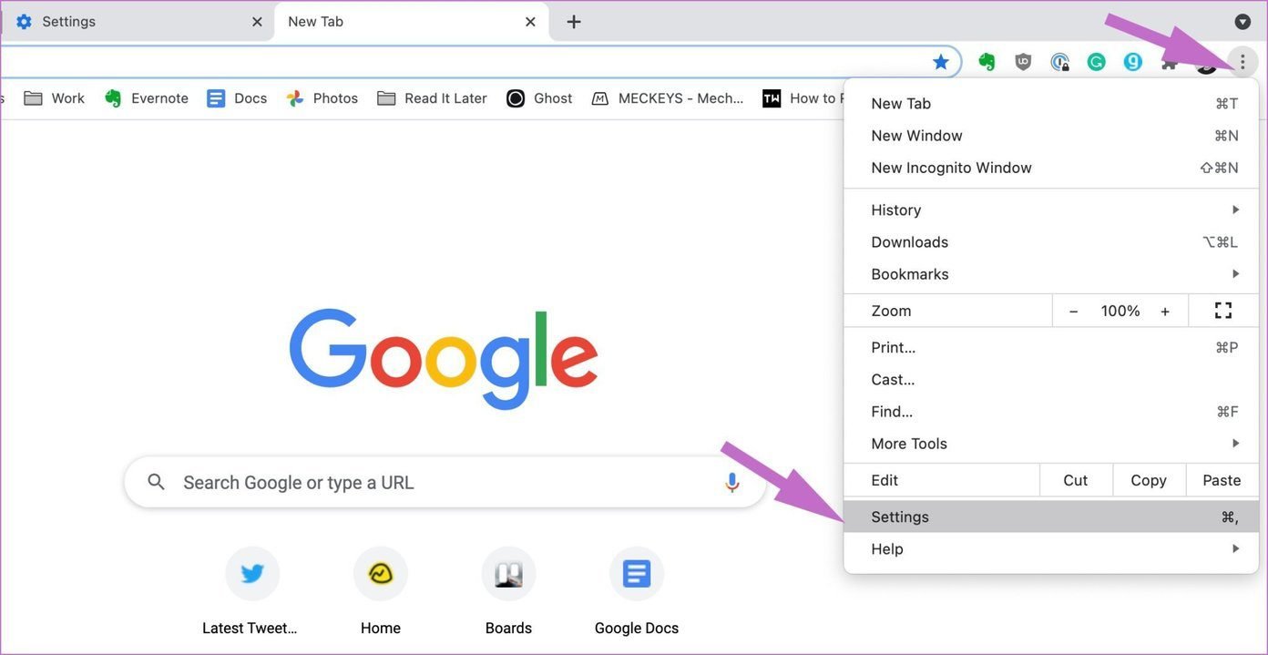The image size is (1268, 655).
Task: Open the Work bookmarks folder
Action: point(55,98)
